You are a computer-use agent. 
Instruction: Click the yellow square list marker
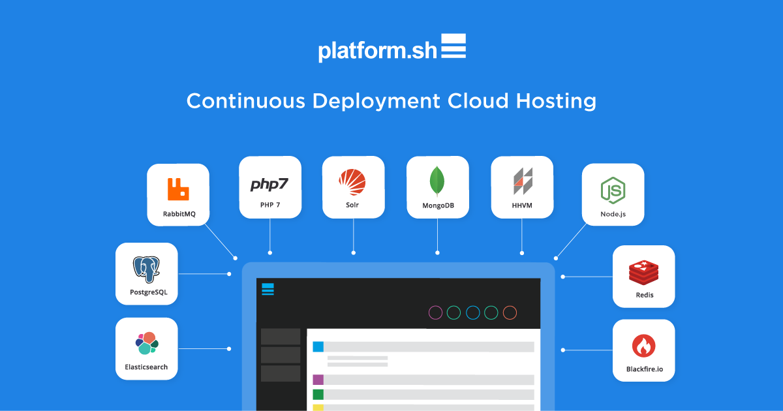click(318, 407)
